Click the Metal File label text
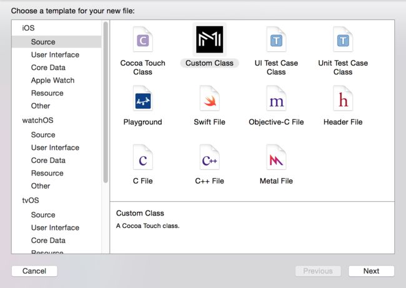 coord(276,181)
